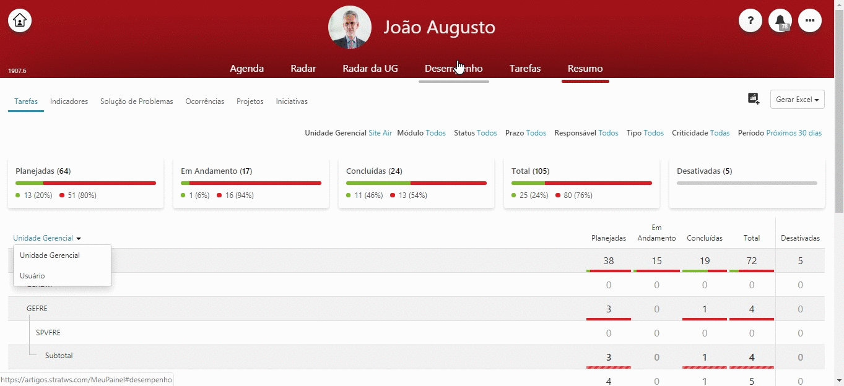Open the Radar da UG tab
This screenshot has width=844, height=386.
(370, 69)
